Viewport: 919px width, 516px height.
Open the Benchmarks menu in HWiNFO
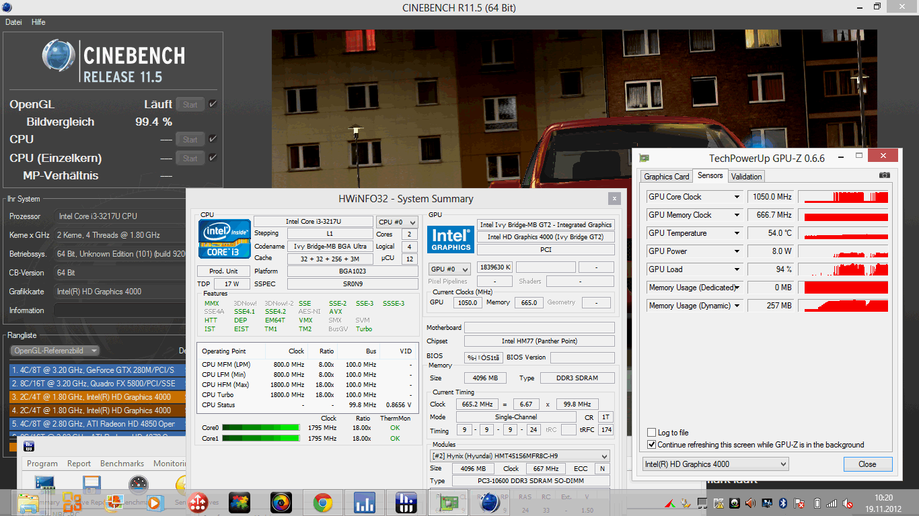coord(122,464)
